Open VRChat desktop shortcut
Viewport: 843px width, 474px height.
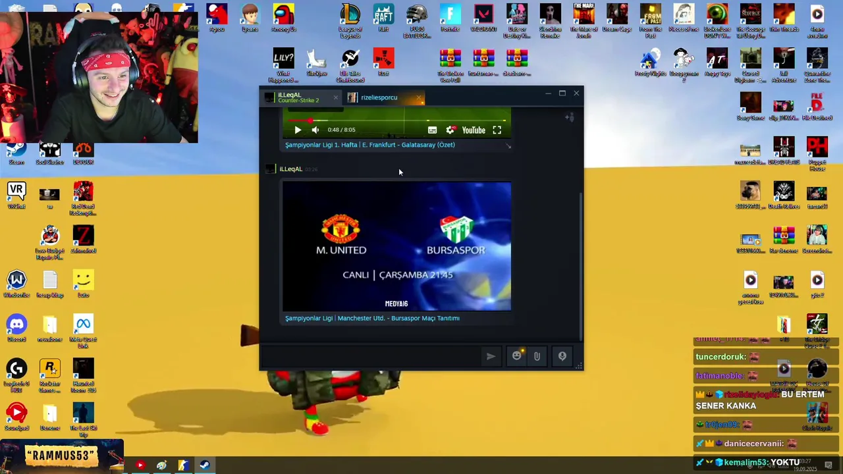(16, 195)
